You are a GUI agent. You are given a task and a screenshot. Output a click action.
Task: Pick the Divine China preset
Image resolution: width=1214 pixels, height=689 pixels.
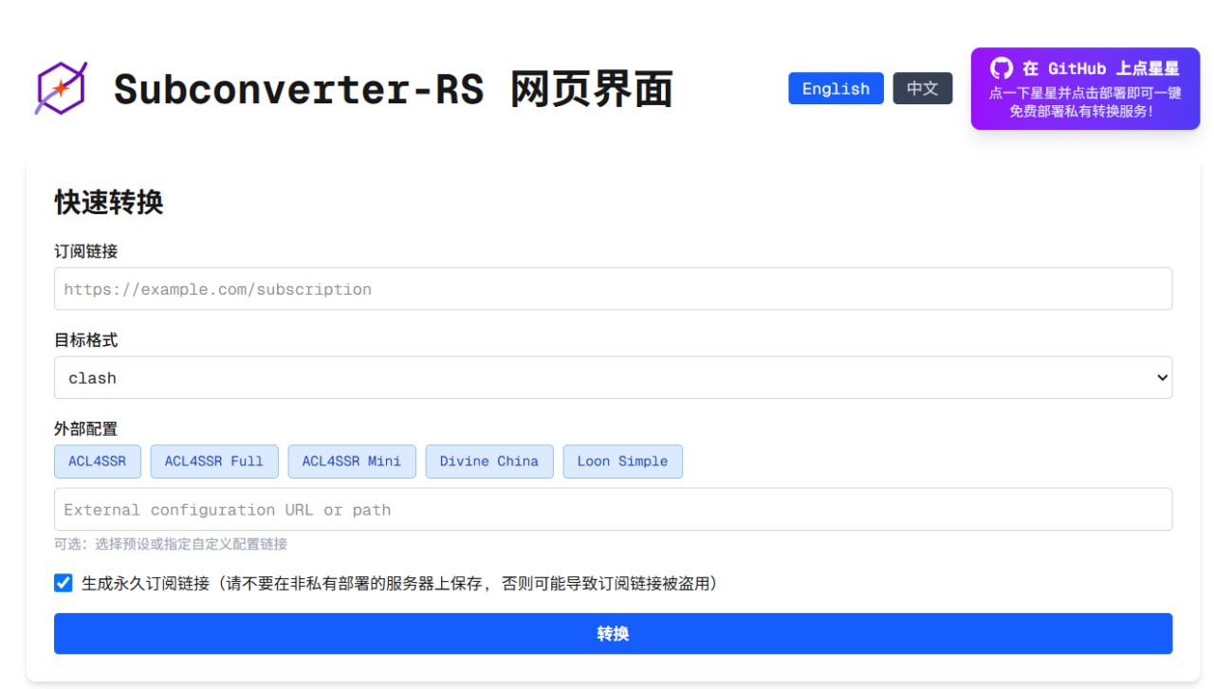pyautogui.click(x=489, y=462)
